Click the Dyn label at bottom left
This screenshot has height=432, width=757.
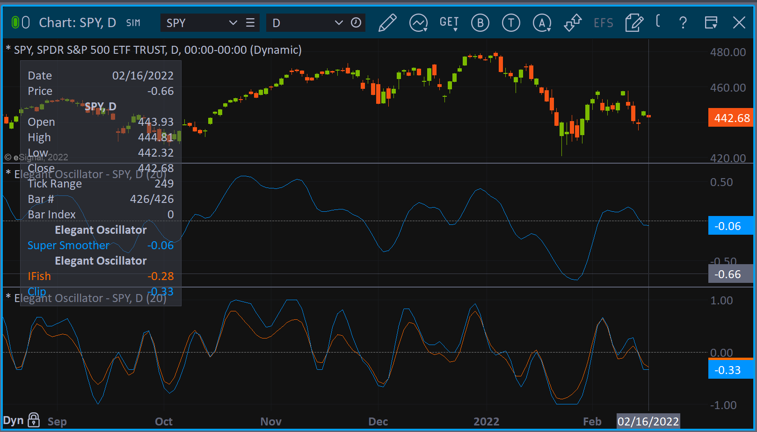[13, 420]
